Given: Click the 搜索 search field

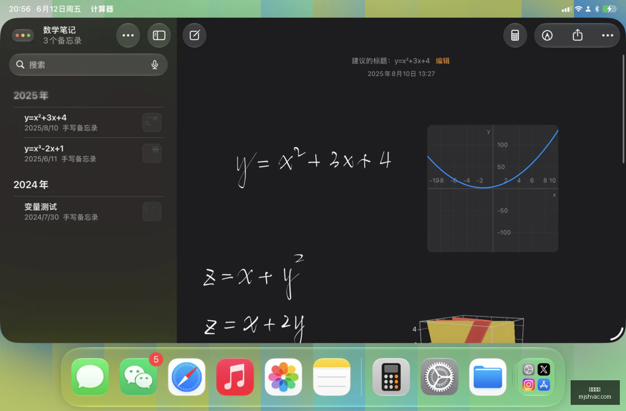Looking at the screenshot, I should (x=88, y=65).
